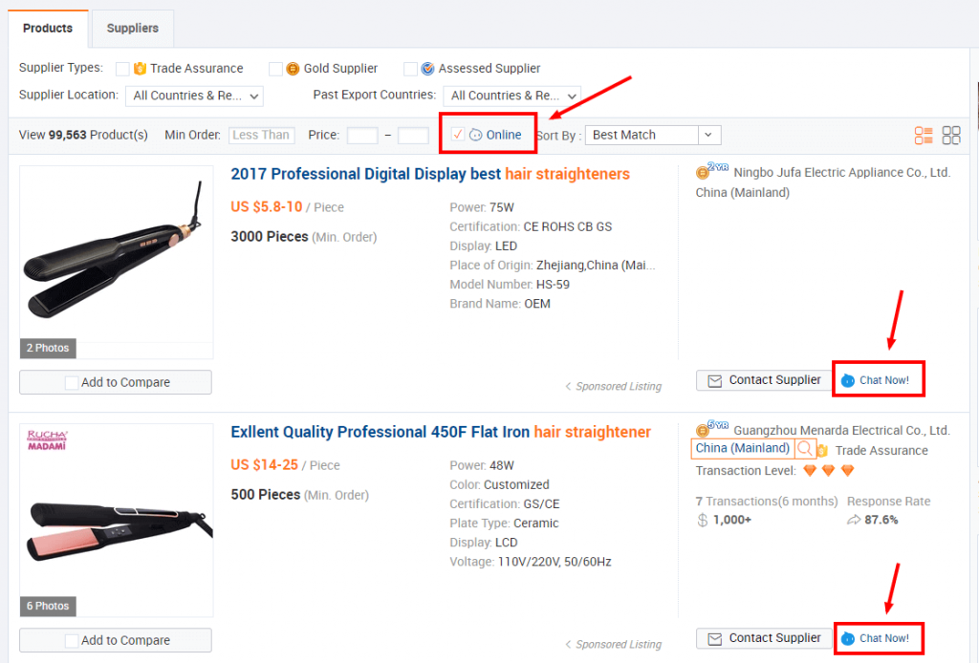Viewport: 979px width, 663px height.
Task: Contact Supplier for Ningbo Jufa listing
Action: pyautogui.click(x=764, y=380)
